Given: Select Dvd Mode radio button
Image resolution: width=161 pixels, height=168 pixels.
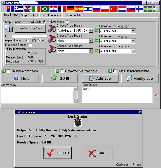Looking at the screenshot, I should (67, 22).
